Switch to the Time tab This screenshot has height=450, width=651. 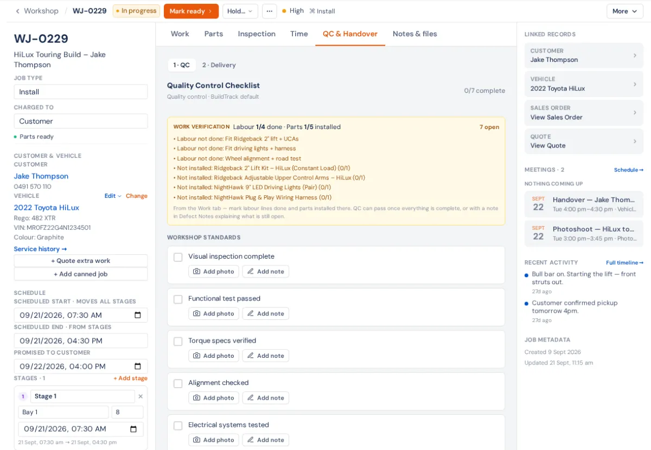click(299, 34)
